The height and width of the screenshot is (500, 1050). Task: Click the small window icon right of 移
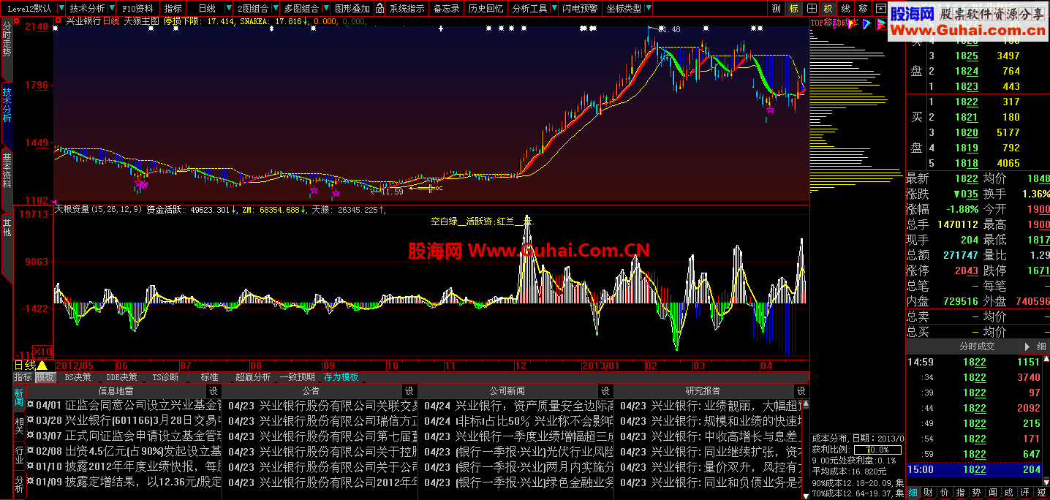point(880,8)
